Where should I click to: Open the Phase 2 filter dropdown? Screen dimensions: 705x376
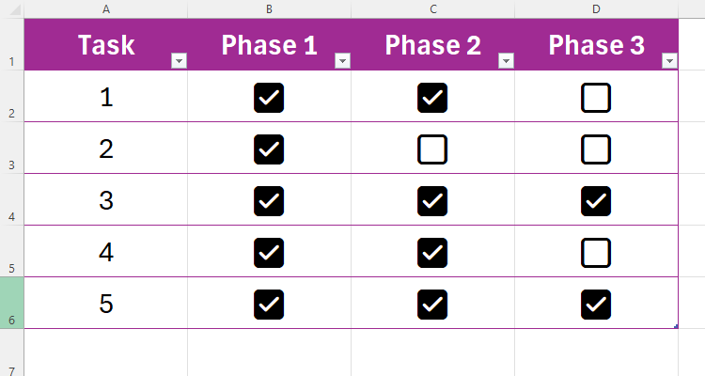pos(506,61)
